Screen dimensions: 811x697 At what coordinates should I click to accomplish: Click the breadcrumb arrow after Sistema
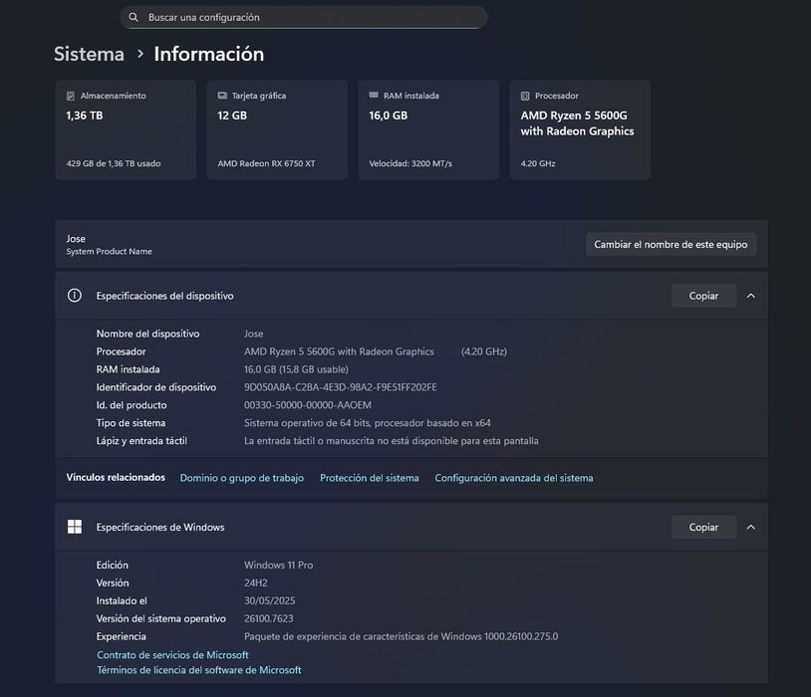140,54
